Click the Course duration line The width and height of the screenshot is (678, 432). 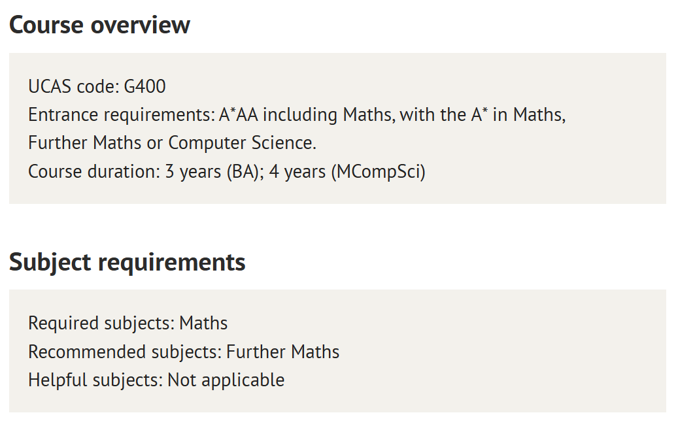point(227,172)
